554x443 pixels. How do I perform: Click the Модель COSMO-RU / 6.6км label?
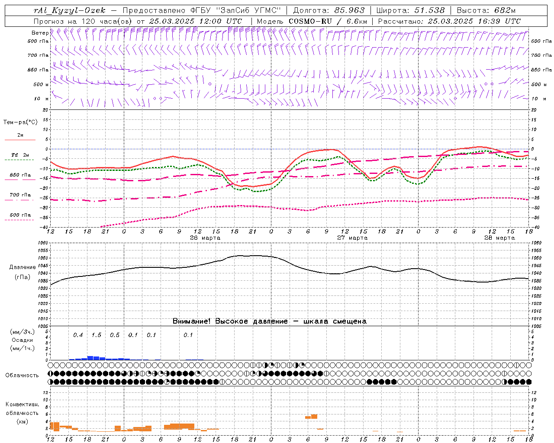click(312, 21)
